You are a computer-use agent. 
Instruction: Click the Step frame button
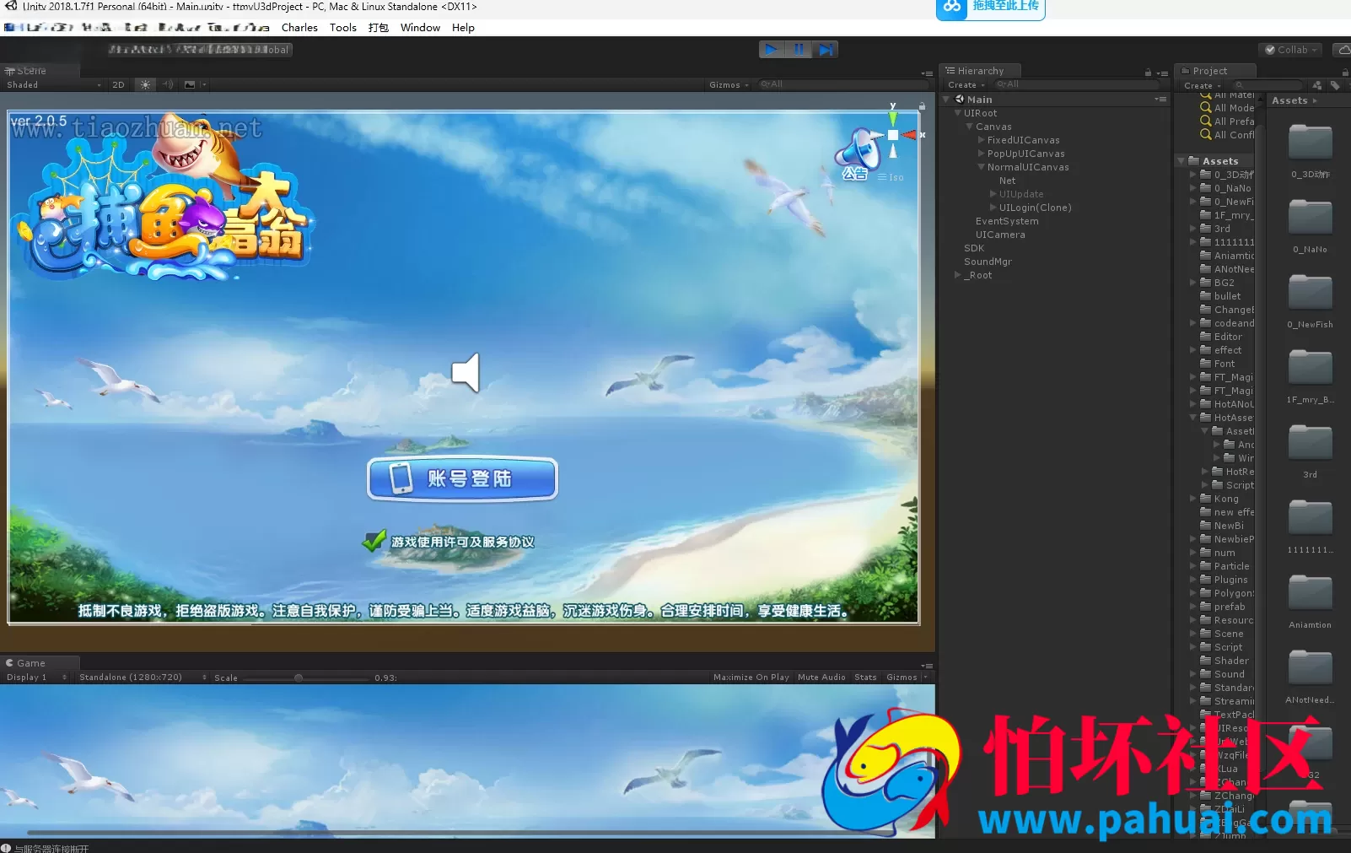(x=826, y=50)
